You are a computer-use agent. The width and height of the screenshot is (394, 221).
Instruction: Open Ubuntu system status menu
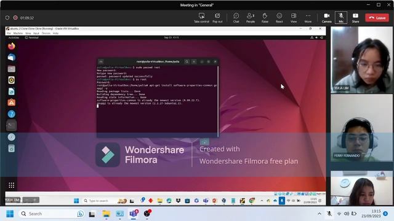pyautogui.click(x=316, y=37)
